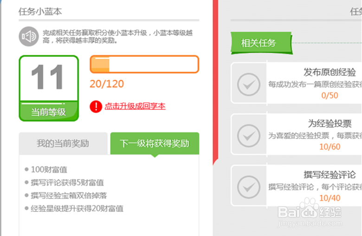The width and height of the screenshot is (362, 236).
Task: Open the 撰写经验评论 task title
Action: click(330, 175)
